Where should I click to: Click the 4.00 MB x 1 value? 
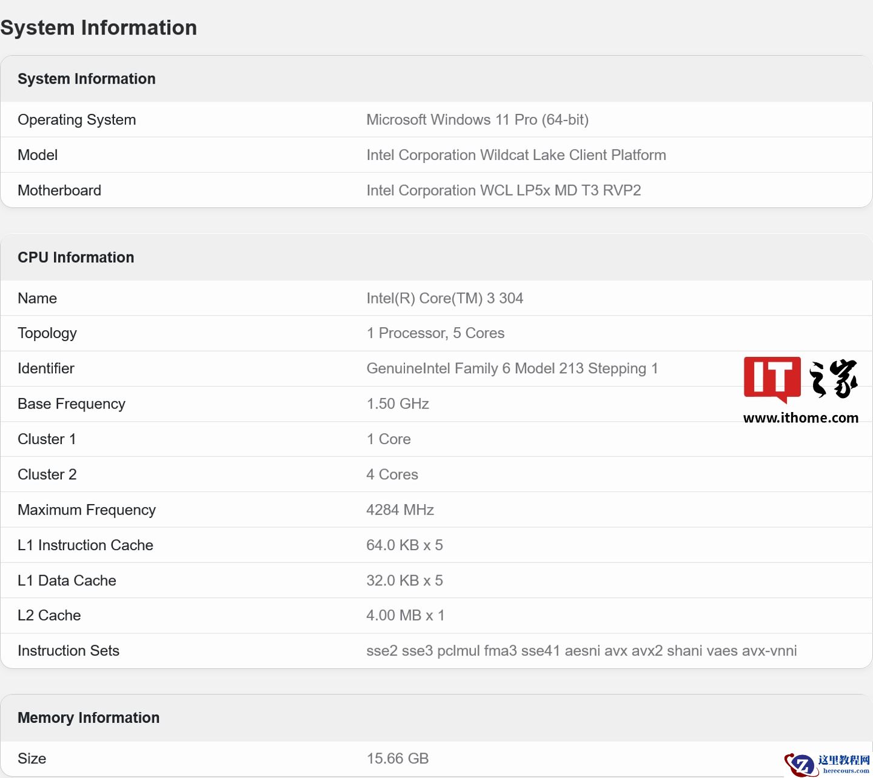tap(406, 616)
